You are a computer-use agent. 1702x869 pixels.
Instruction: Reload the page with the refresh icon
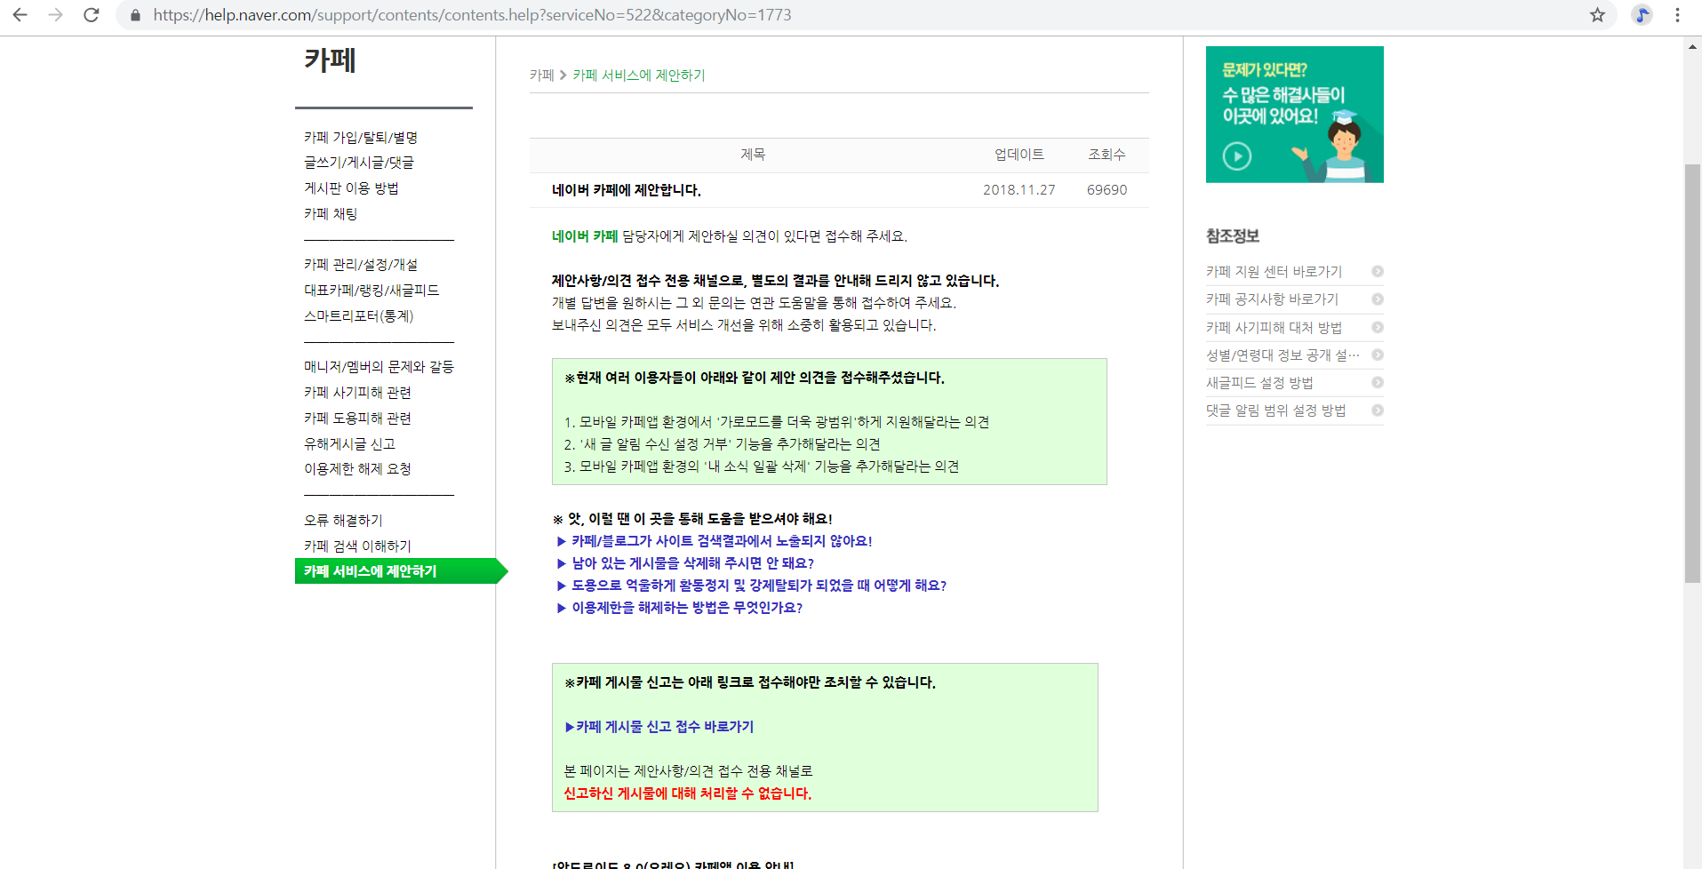coord(91,15)
